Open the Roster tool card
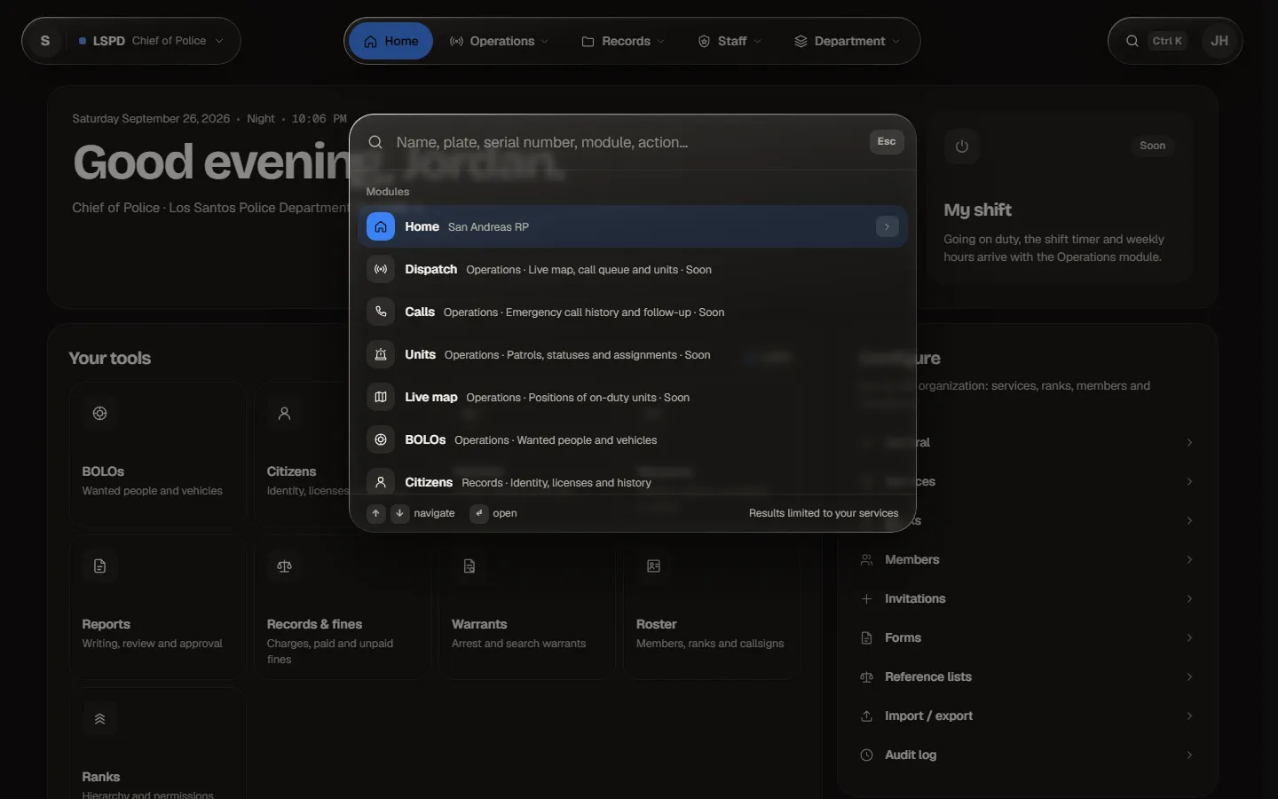The width and height of the screenshot is (1278, 799). [712, 607]
